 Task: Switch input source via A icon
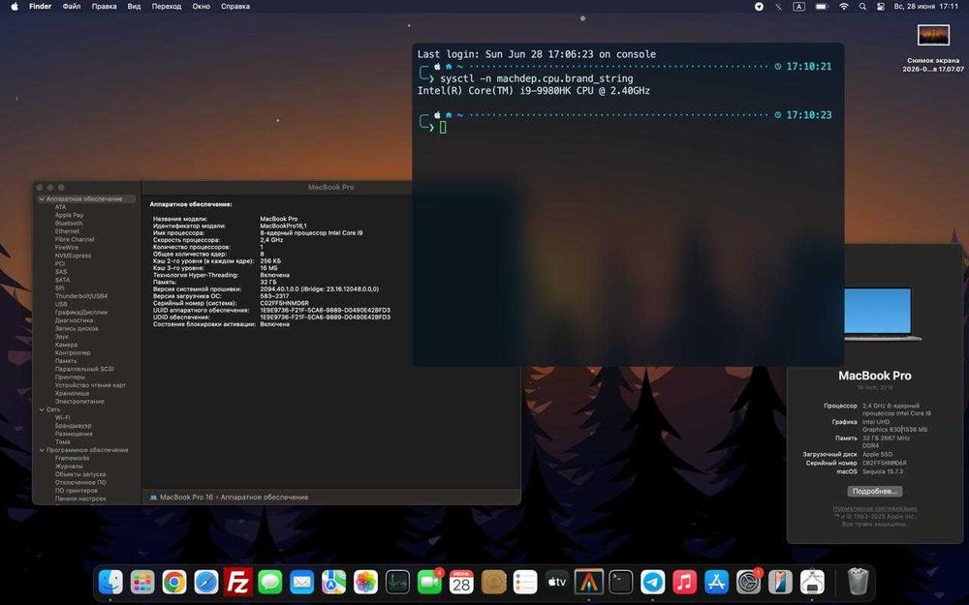[x=799, y=6]
